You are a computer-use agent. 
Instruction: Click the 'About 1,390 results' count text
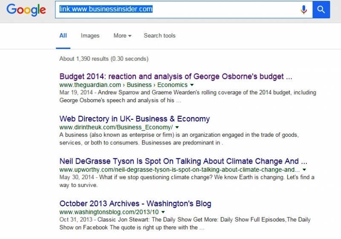click(104, 59)
